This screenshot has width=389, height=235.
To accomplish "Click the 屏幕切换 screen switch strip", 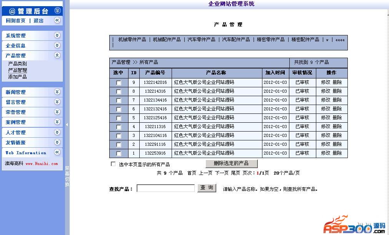I will click(x=67, y=176).
